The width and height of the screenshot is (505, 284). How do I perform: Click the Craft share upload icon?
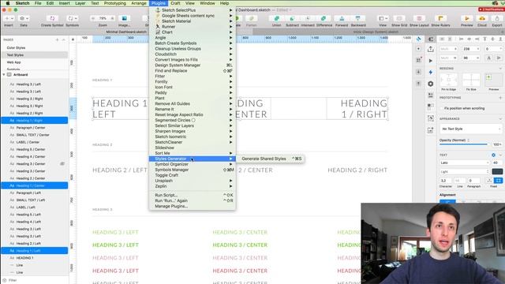pos(431,49)
